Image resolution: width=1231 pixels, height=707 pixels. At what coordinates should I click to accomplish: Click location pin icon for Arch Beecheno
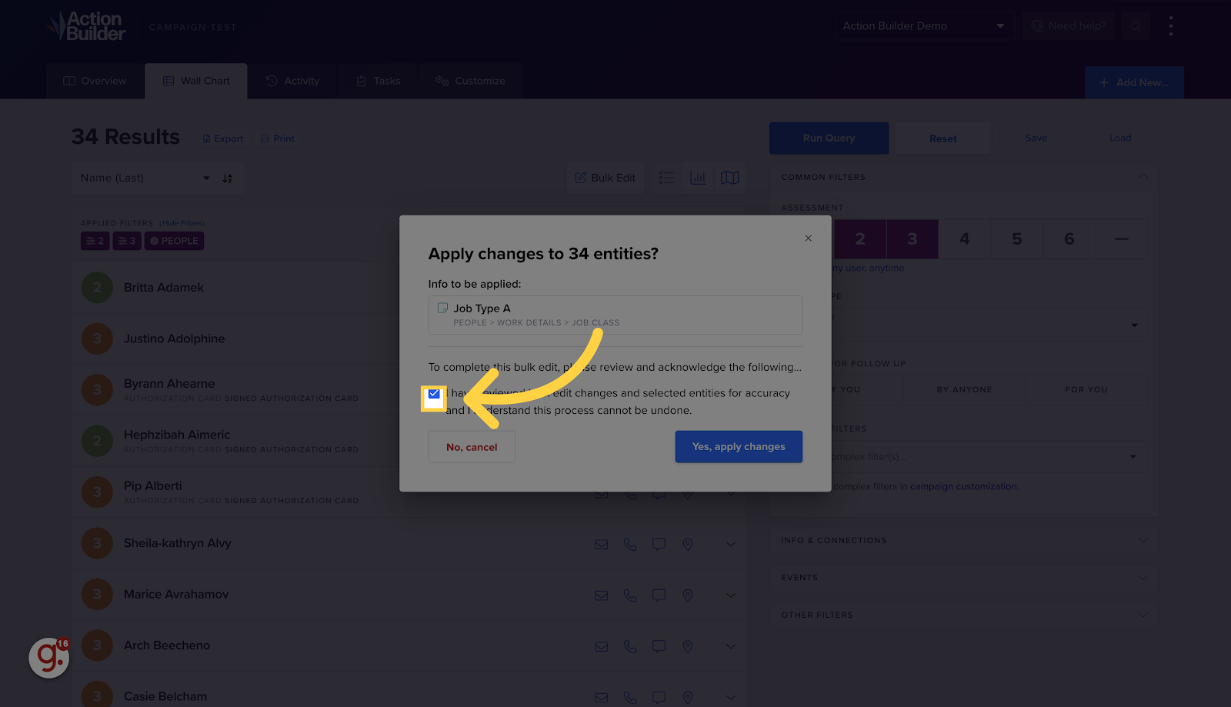[688, 646]
